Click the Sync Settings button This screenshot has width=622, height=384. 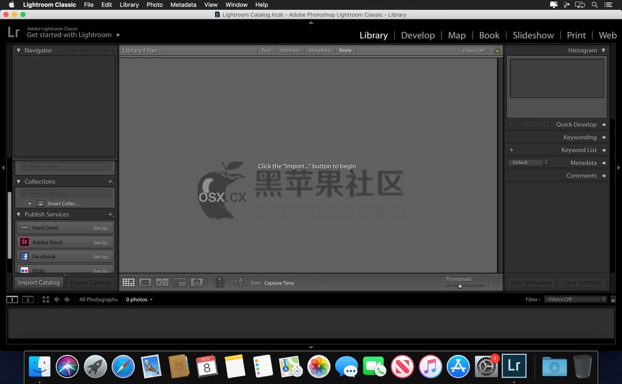point(583,283)
